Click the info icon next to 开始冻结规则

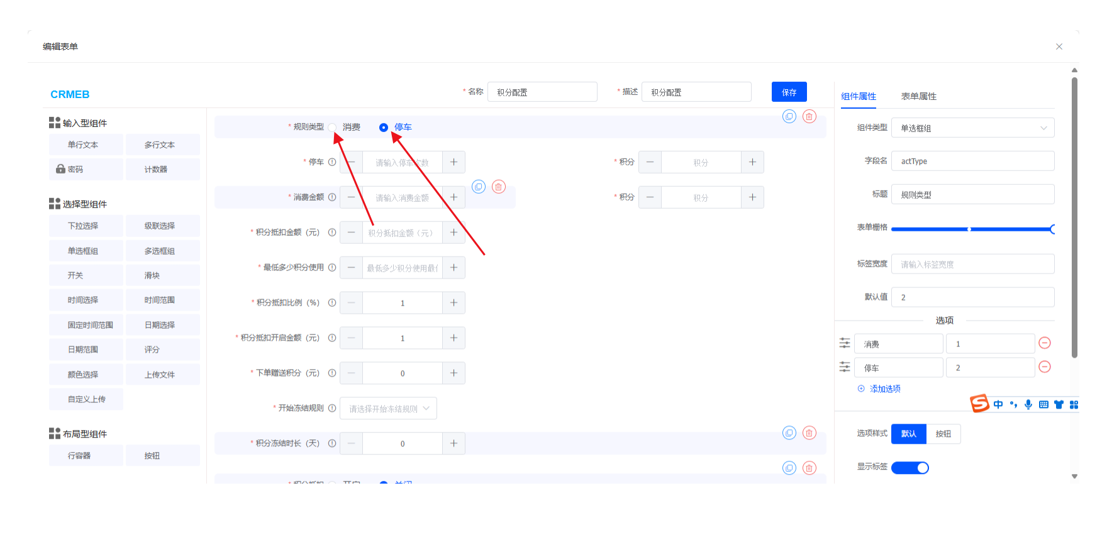tap(332, 409)
